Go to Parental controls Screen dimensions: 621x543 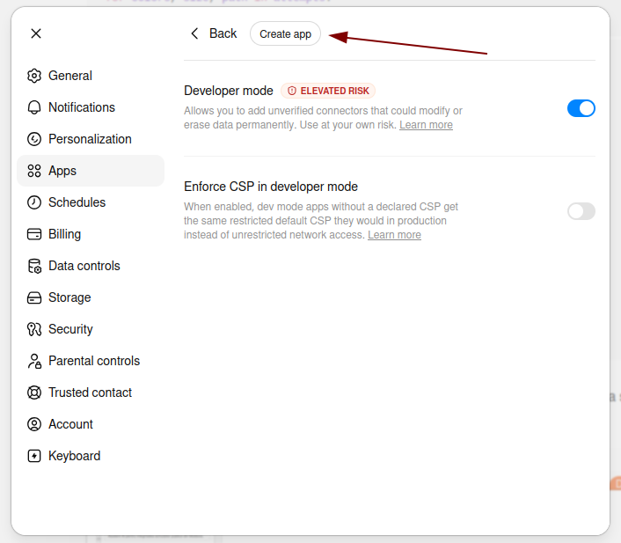(x=91, y=361)
